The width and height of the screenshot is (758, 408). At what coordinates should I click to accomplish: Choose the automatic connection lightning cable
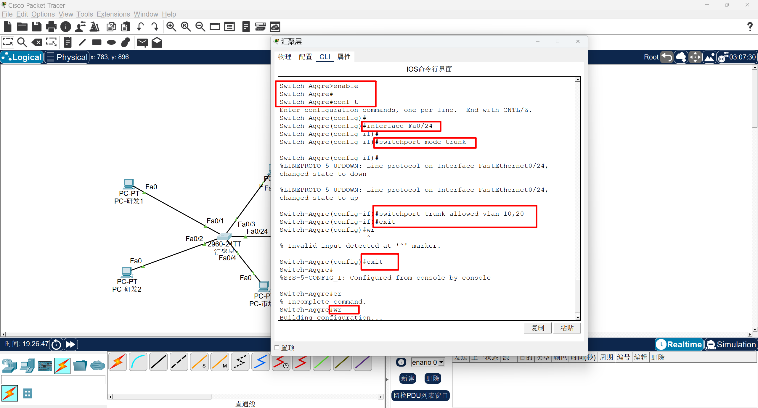(x=118, y=362)
